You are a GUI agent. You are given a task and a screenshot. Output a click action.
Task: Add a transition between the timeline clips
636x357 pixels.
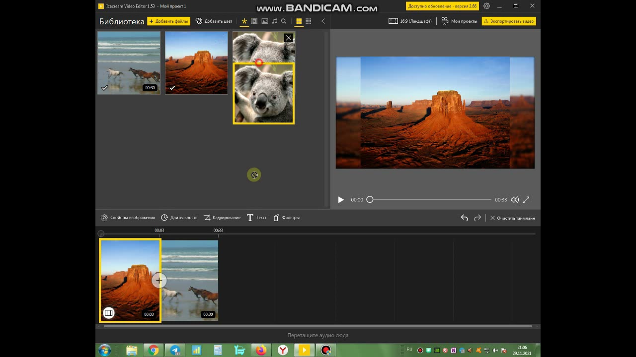tap(159, 280)
